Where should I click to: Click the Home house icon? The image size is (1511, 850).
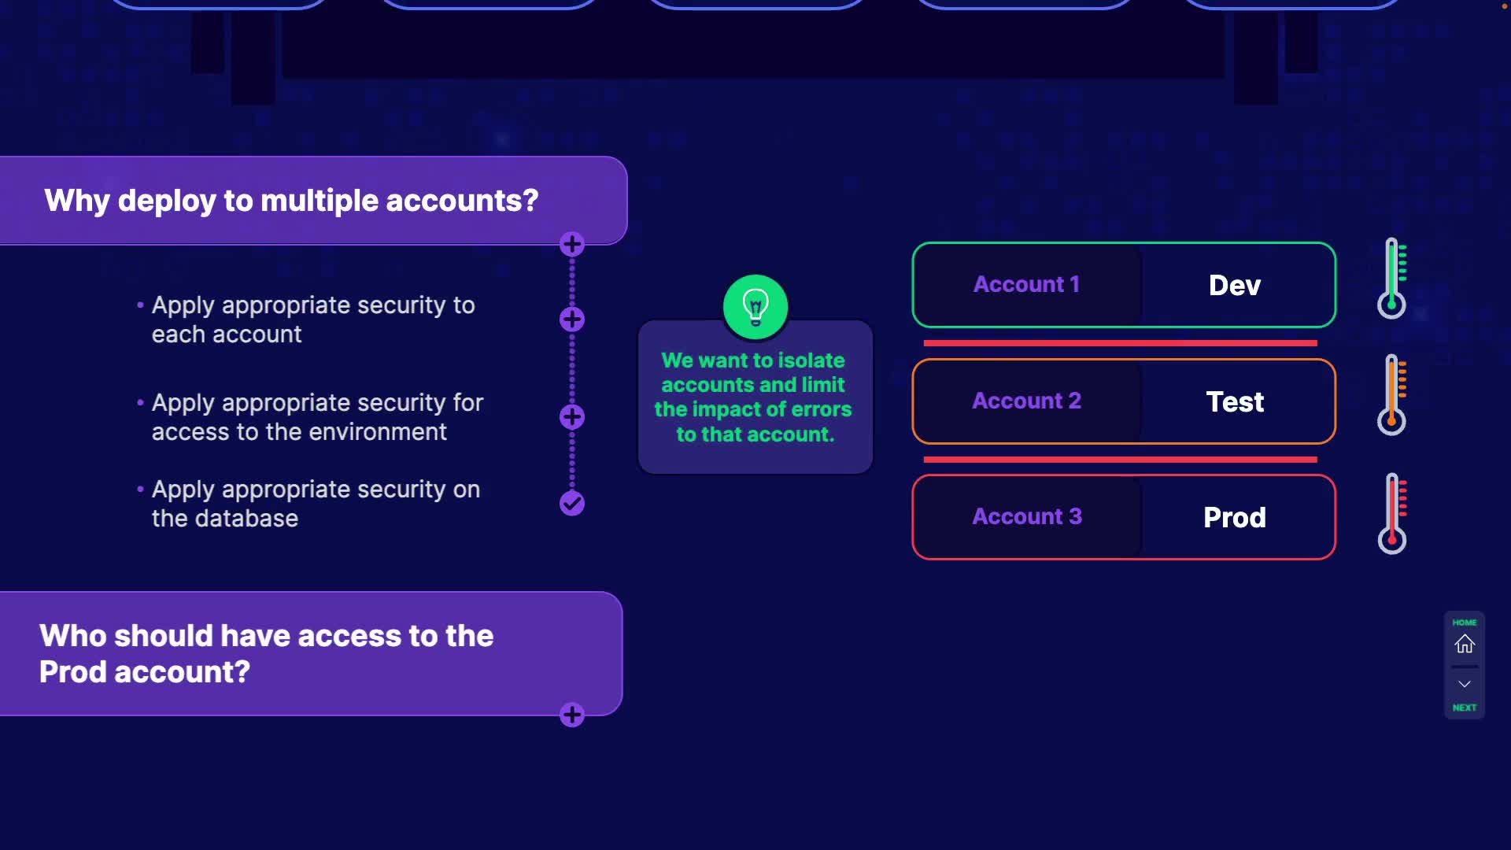(1464, 644)
